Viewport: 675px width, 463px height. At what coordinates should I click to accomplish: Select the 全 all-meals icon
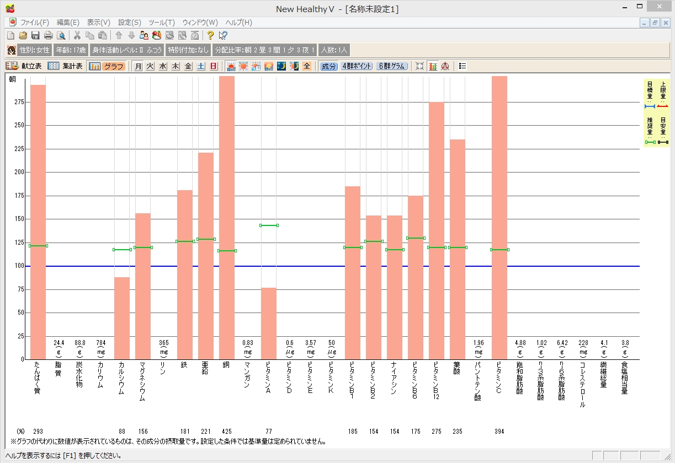tap(307, 66)
